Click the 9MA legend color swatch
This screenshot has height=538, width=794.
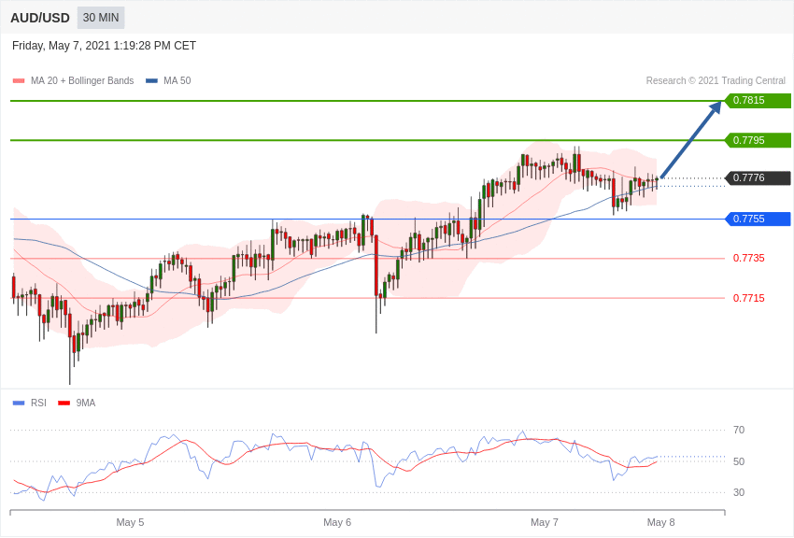click(x=64, y=403)
